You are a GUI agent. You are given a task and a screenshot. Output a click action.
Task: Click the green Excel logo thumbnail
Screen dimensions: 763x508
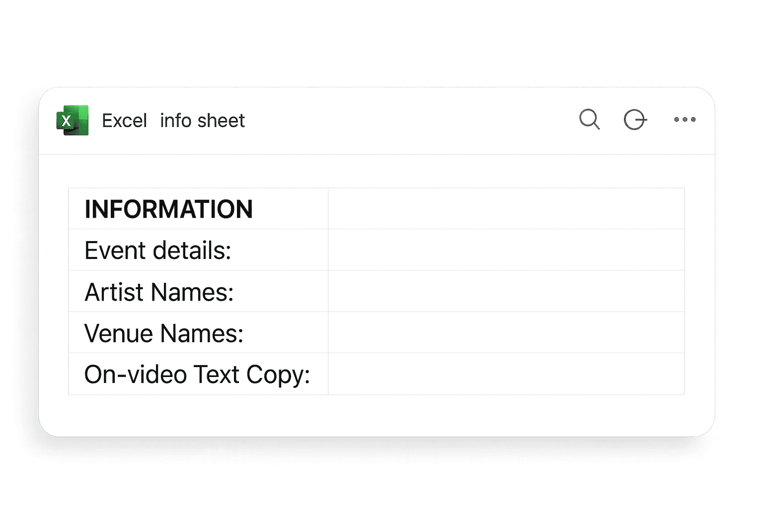pos(73,120)
